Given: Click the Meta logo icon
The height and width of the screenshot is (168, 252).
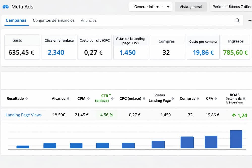Looking at the screenshot, I should [5, 7].
